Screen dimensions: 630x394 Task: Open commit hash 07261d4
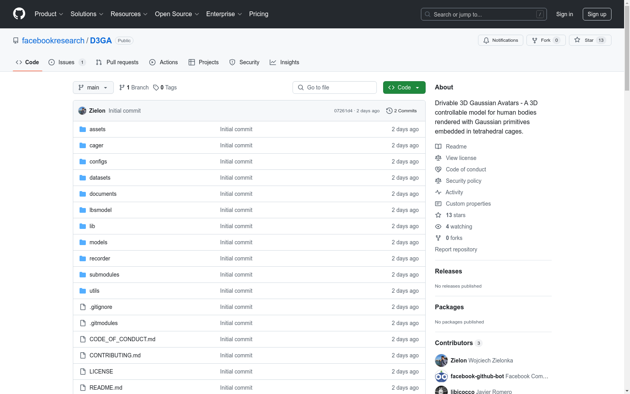pos(343,111)
